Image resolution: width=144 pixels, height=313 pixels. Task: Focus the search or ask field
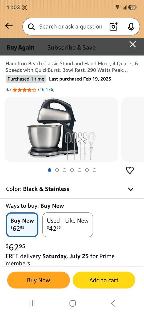click(71, 26)
